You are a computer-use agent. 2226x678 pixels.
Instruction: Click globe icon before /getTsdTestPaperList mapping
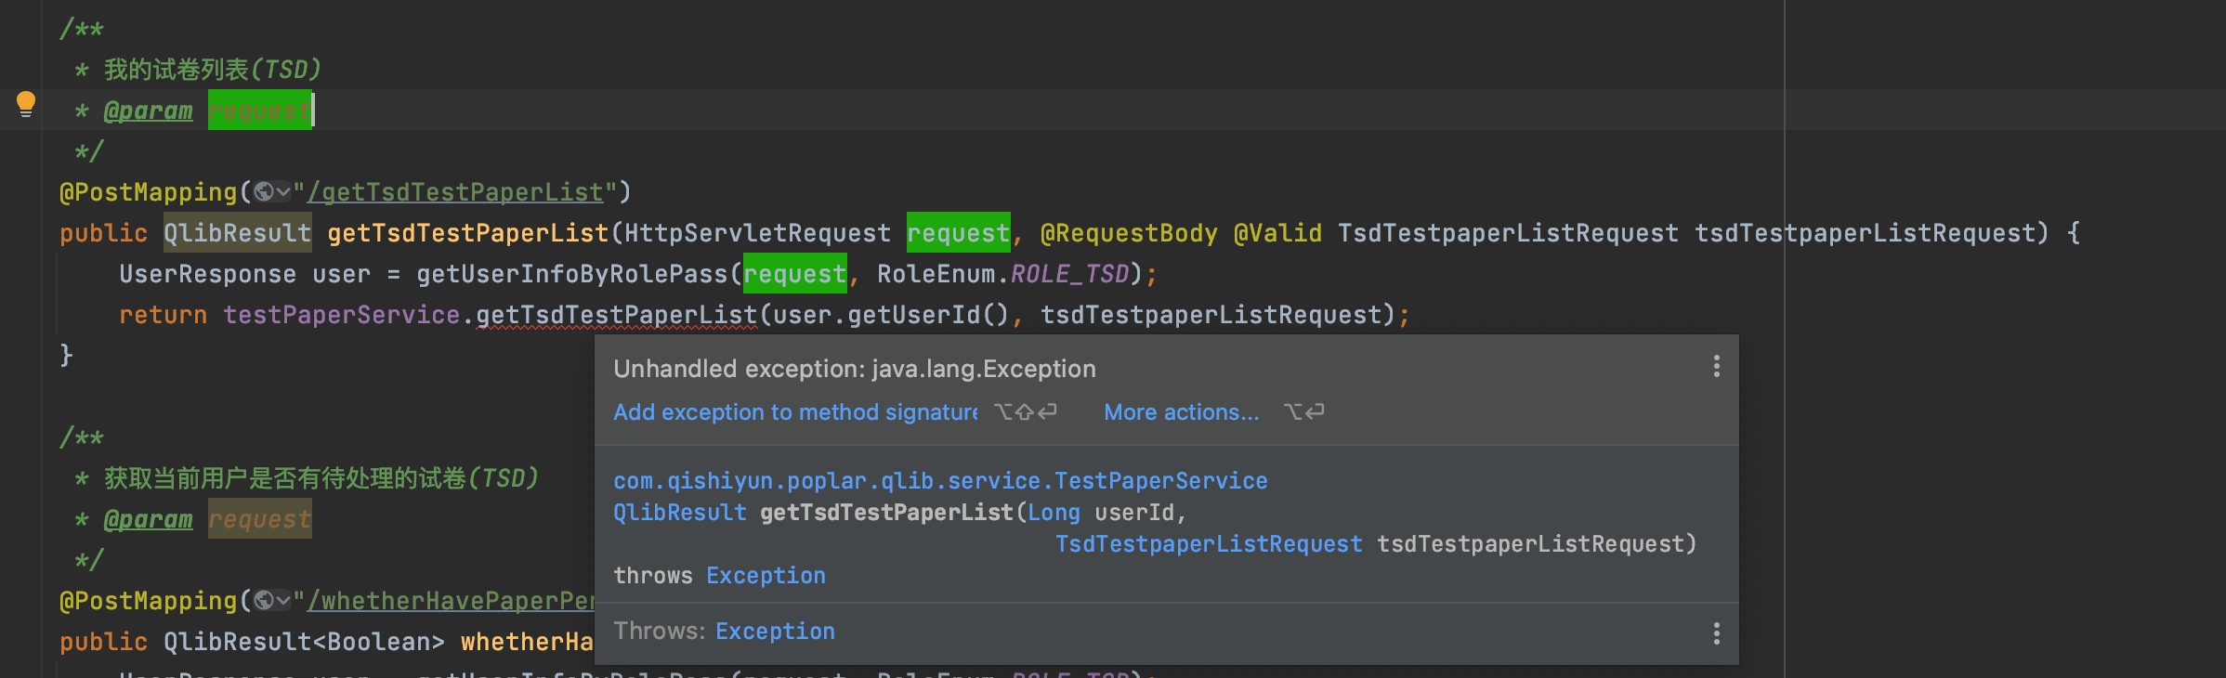pos(264,192)
